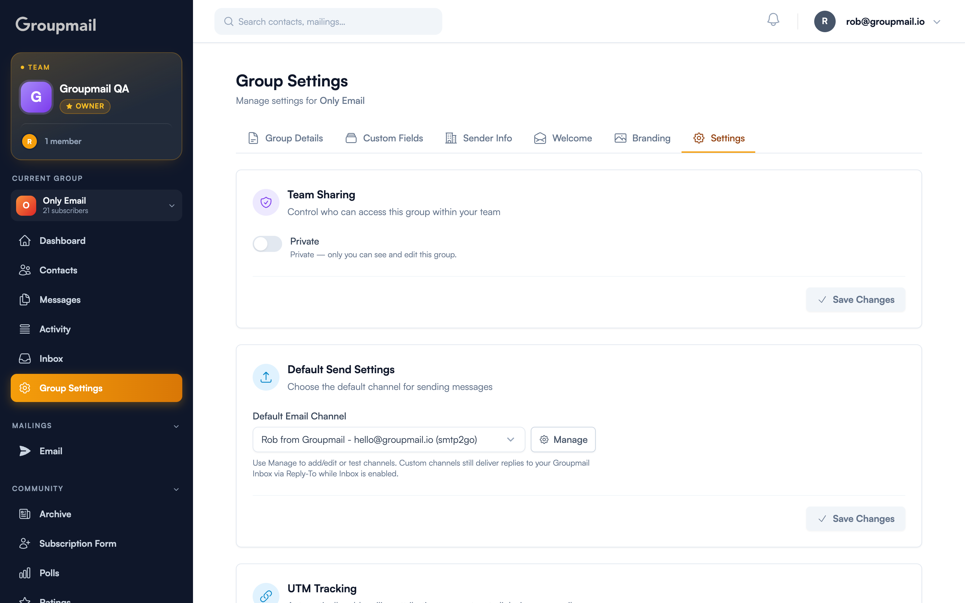The image size is (965, 603).
Task: Open the Polls page
Action: [96, 573]
